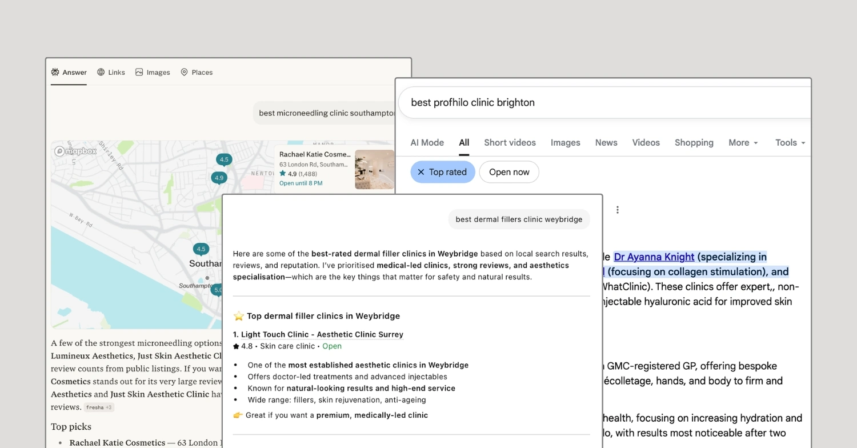The image size is (857, 448).
Task: Open the three-dot options menu
Action: pyautogui.click(x=617, y=210)
